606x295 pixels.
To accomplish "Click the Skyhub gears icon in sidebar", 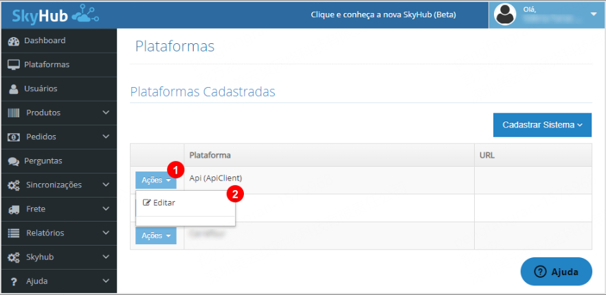I will [x=14, y=257].
